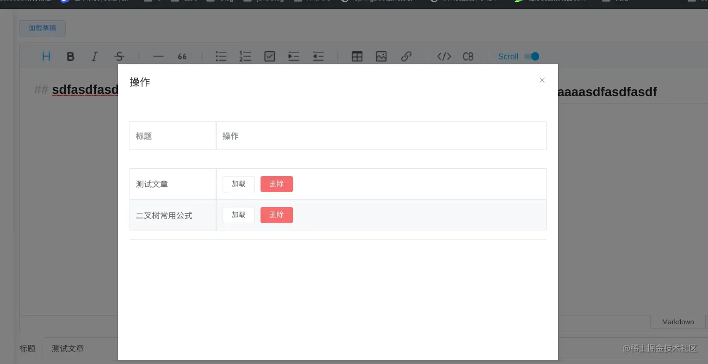Apply italic formatting from toolbar
Screen dimensions: 708x364
pos(94,56)
